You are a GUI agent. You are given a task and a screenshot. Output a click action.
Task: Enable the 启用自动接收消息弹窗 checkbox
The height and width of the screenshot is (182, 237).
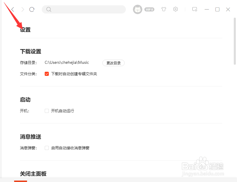46,148
